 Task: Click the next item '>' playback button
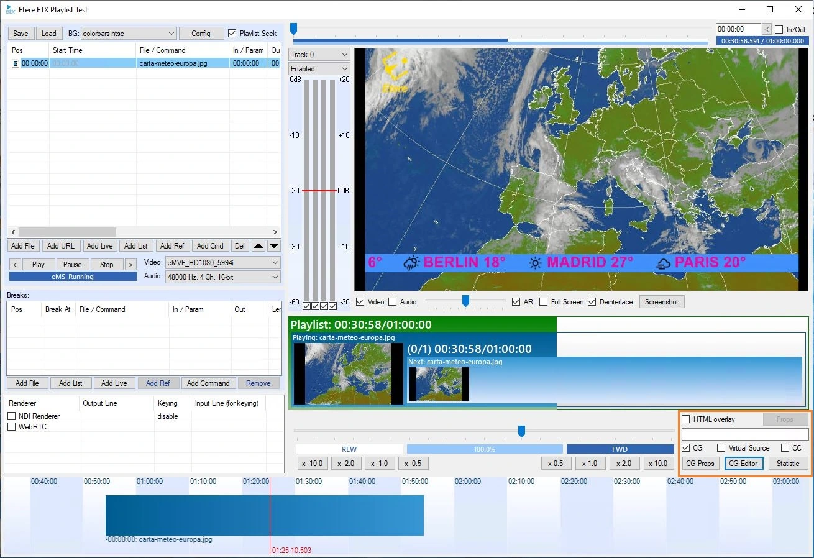(130, 265)
